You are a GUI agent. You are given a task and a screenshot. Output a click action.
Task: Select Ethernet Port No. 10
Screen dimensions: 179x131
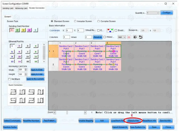(x=19, y=56)
